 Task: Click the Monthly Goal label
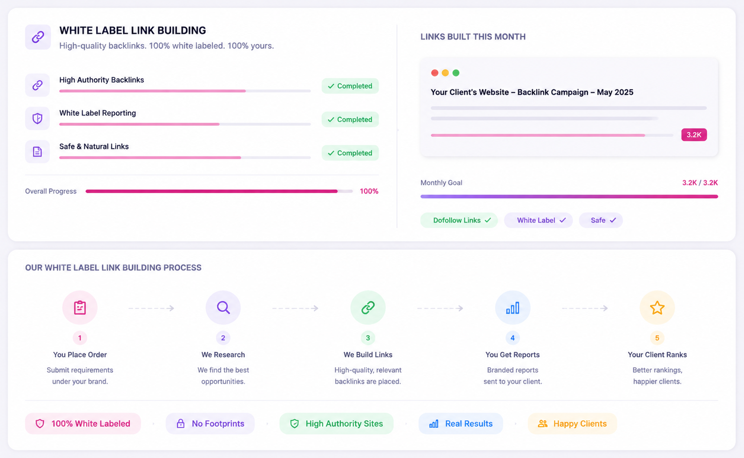click(441, 183)
